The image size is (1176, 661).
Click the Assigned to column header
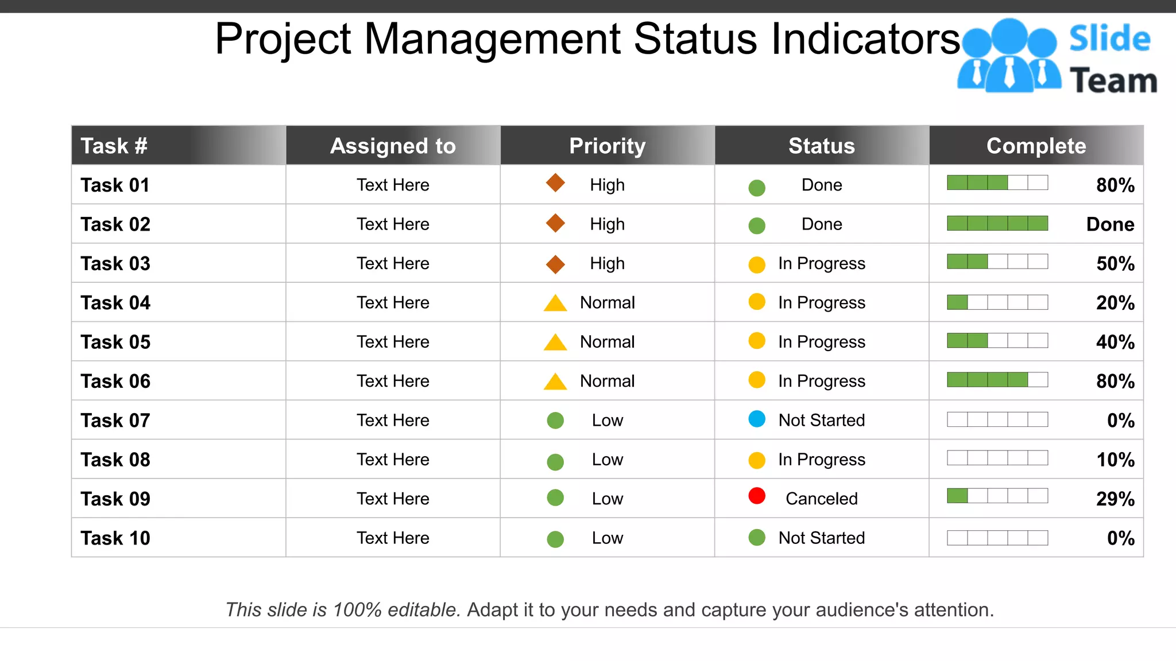(x=393, y=146)
